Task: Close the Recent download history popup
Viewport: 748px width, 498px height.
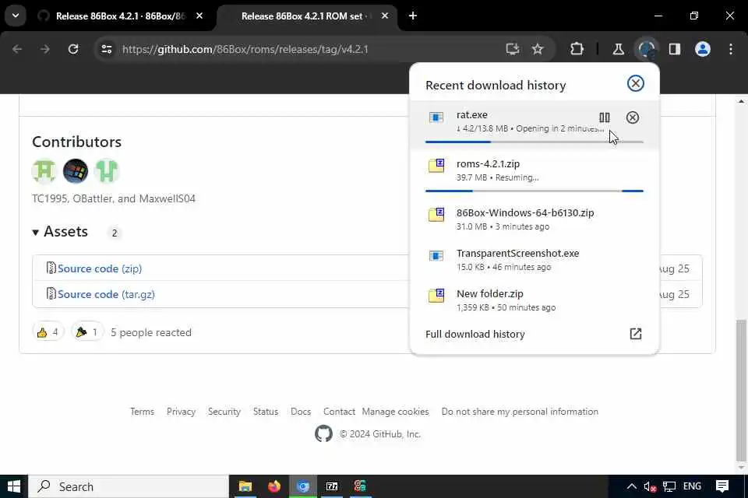Action: (x=636, y=83)
